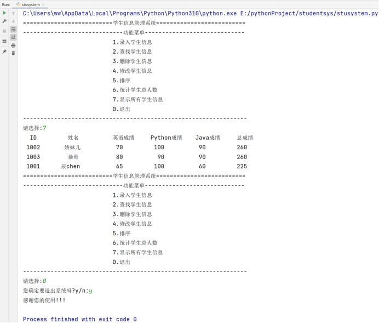Click 0.退出 in the lower menu
The width and height of the screenshot is (379, 323).
tap(122, 262)
